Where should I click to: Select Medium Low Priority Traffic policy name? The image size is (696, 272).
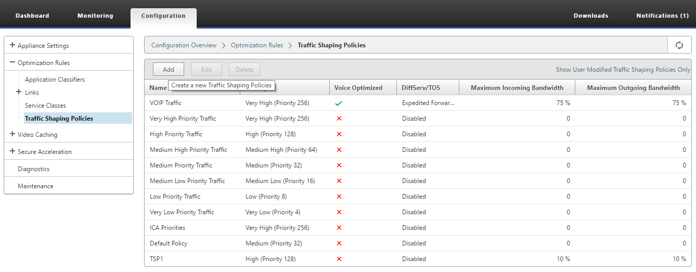pos(187,181)
